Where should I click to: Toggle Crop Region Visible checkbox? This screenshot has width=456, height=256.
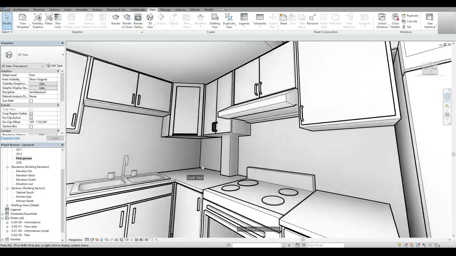click(x=31, y=114)
